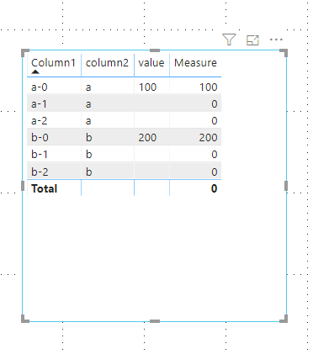Sort by the column2 header
Screen dimensions: 313x354
pyautogui.click(x=107, y=63)
